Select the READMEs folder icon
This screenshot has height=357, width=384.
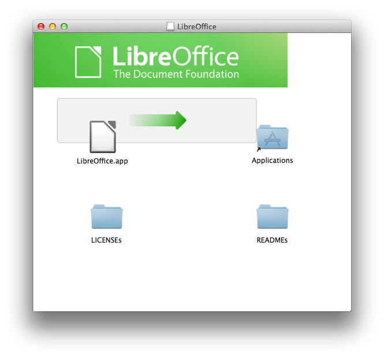click(x=273, y=217)
